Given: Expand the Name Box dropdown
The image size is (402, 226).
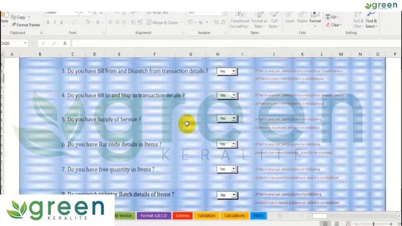Looking at the screenshot, I should click(25, 43).
